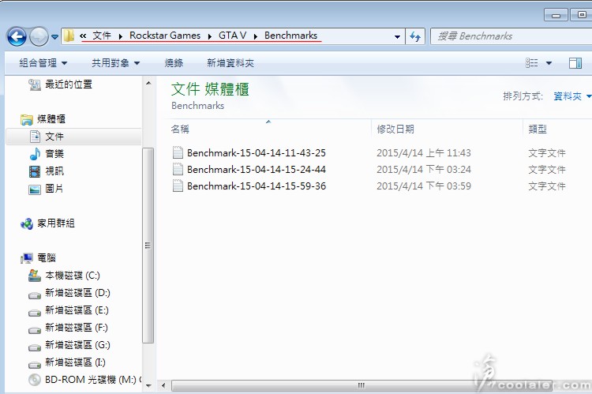The height and width of the screenshot is (394, 592).
Task: Open the view options dropdown arrow
Action: pos(549,63)
